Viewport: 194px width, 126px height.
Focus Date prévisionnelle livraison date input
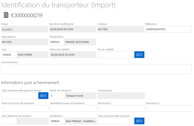click(x=116, y=121)
